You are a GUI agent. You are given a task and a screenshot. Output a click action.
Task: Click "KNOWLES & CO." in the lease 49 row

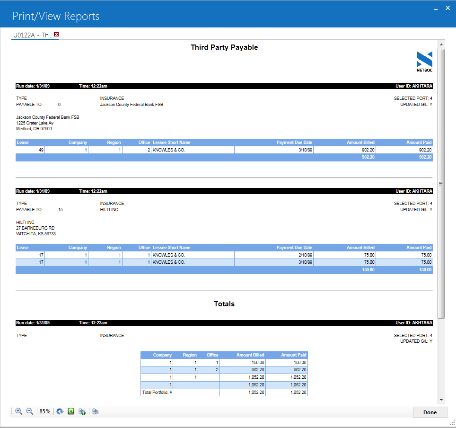click(169, 150)
